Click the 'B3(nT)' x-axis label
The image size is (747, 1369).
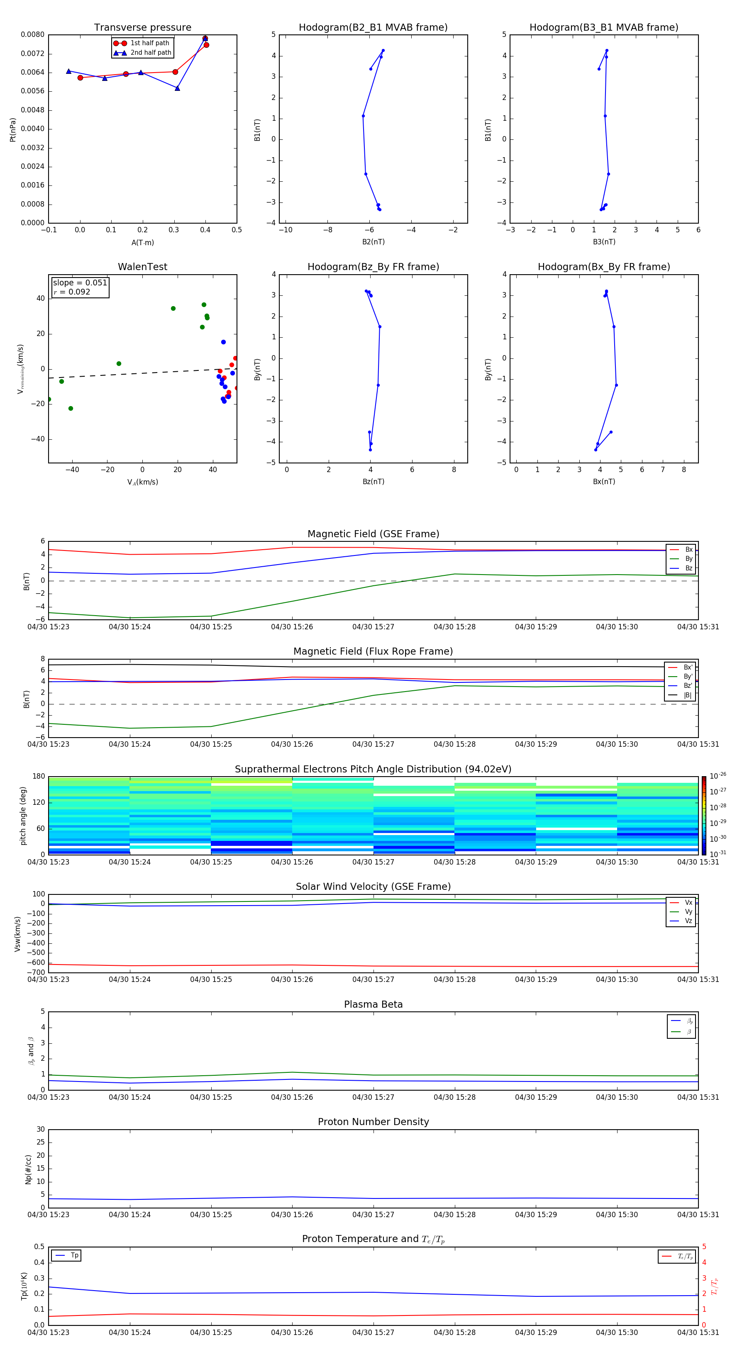604,242
